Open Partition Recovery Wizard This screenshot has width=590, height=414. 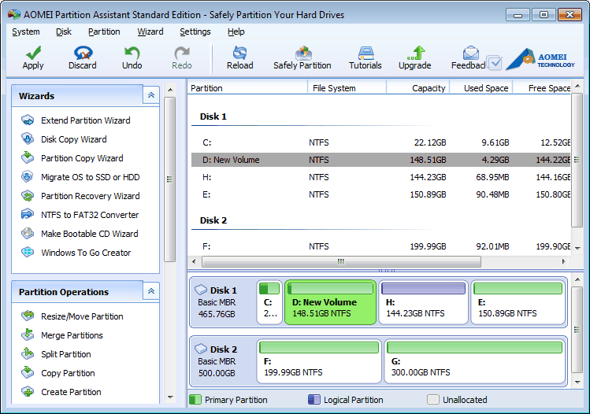click(x=91, y=196)
